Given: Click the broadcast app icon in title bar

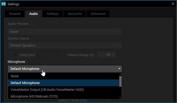Looking at the screenshot, I should click(x=4, y=4).
